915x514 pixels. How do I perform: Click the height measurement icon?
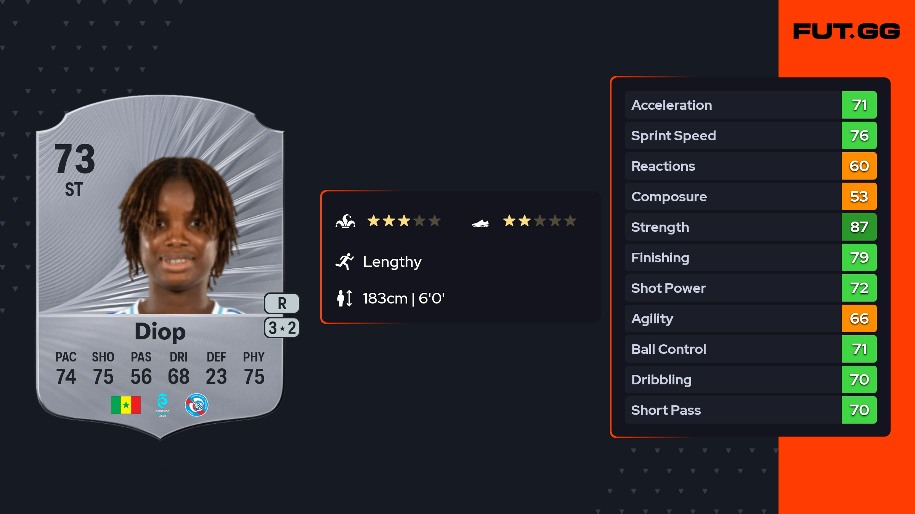[x=345, y=298]
